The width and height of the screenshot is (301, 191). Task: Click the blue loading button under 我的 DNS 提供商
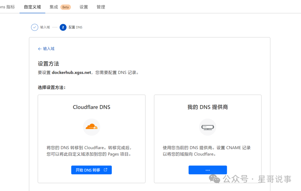pyautogui.click(x=208, y=170)
